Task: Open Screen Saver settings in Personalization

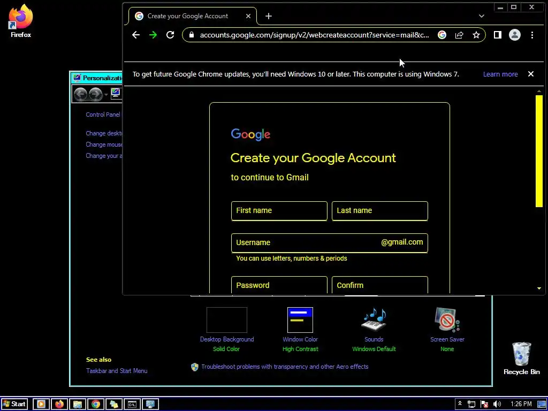Action: coord(447,330)
